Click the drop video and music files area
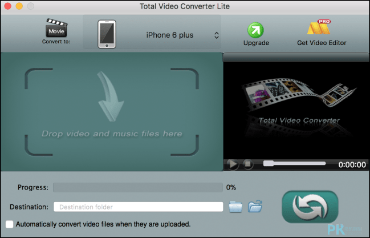 112,112
